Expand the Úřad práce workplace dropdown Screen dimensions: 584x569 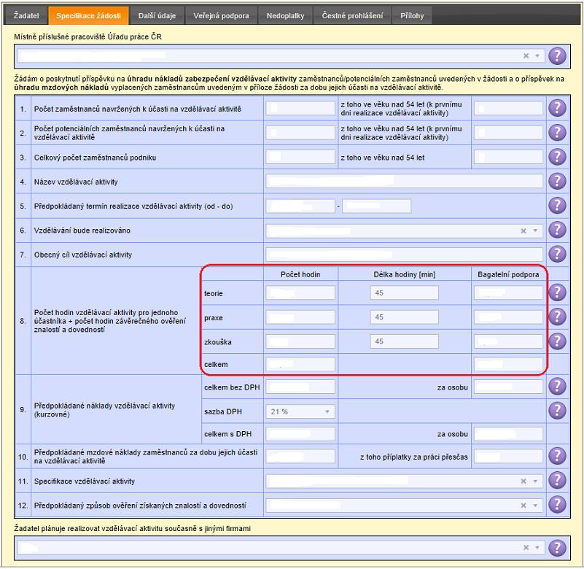click(537, 56)
